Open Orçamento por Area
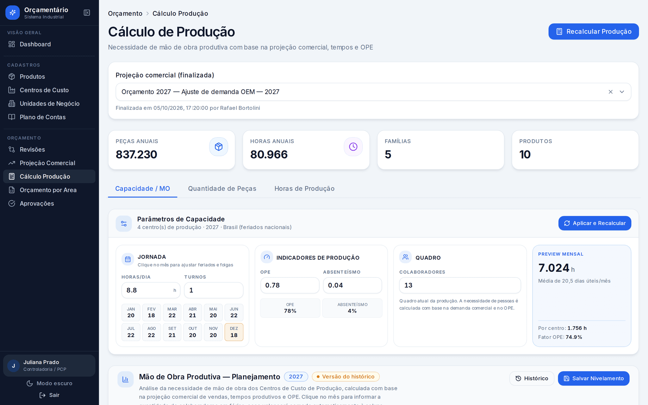 coord(49,190)
